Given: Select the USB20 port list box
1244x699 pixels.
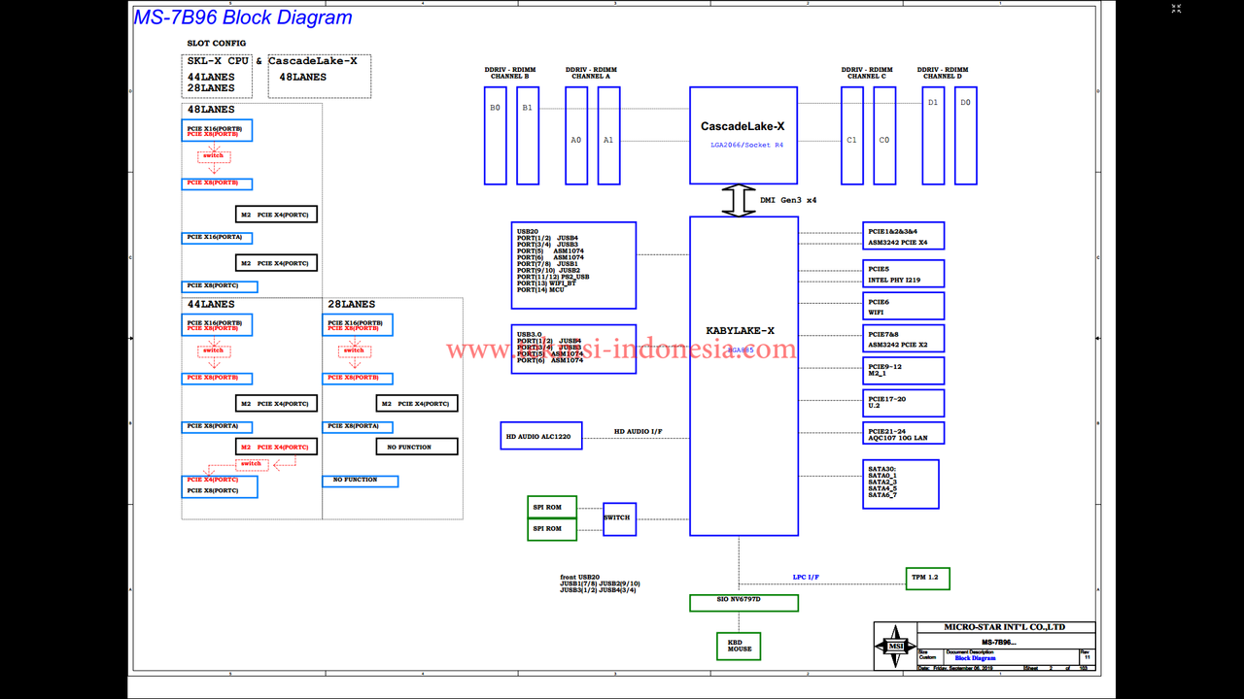Looking at the screenshot, I should tap(573, 265).
